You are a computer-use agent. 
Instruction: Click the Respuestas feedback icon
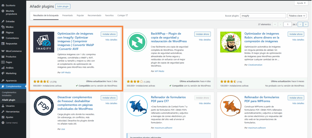[3, 44]
